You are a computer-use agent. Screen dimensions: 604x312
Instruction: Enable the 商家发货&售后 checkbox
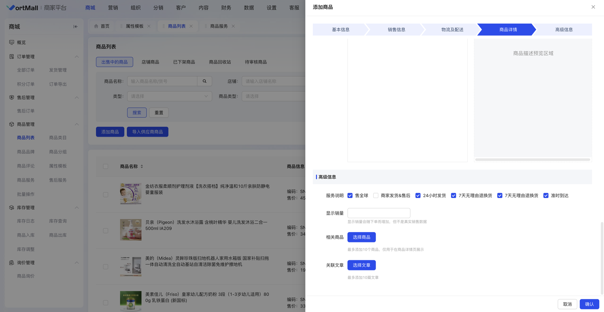point(376,195)
